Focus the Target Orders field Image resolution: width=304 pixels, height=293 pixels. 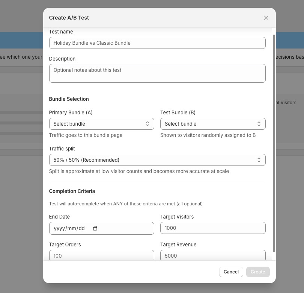point(102,255)
